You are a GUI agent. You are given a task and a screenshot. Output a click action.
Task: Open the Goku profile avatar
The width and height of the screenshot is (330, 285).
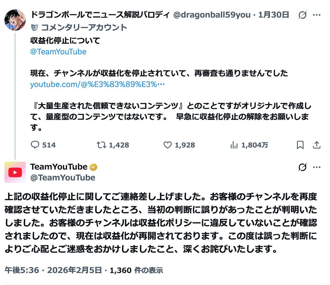(15, 20)
